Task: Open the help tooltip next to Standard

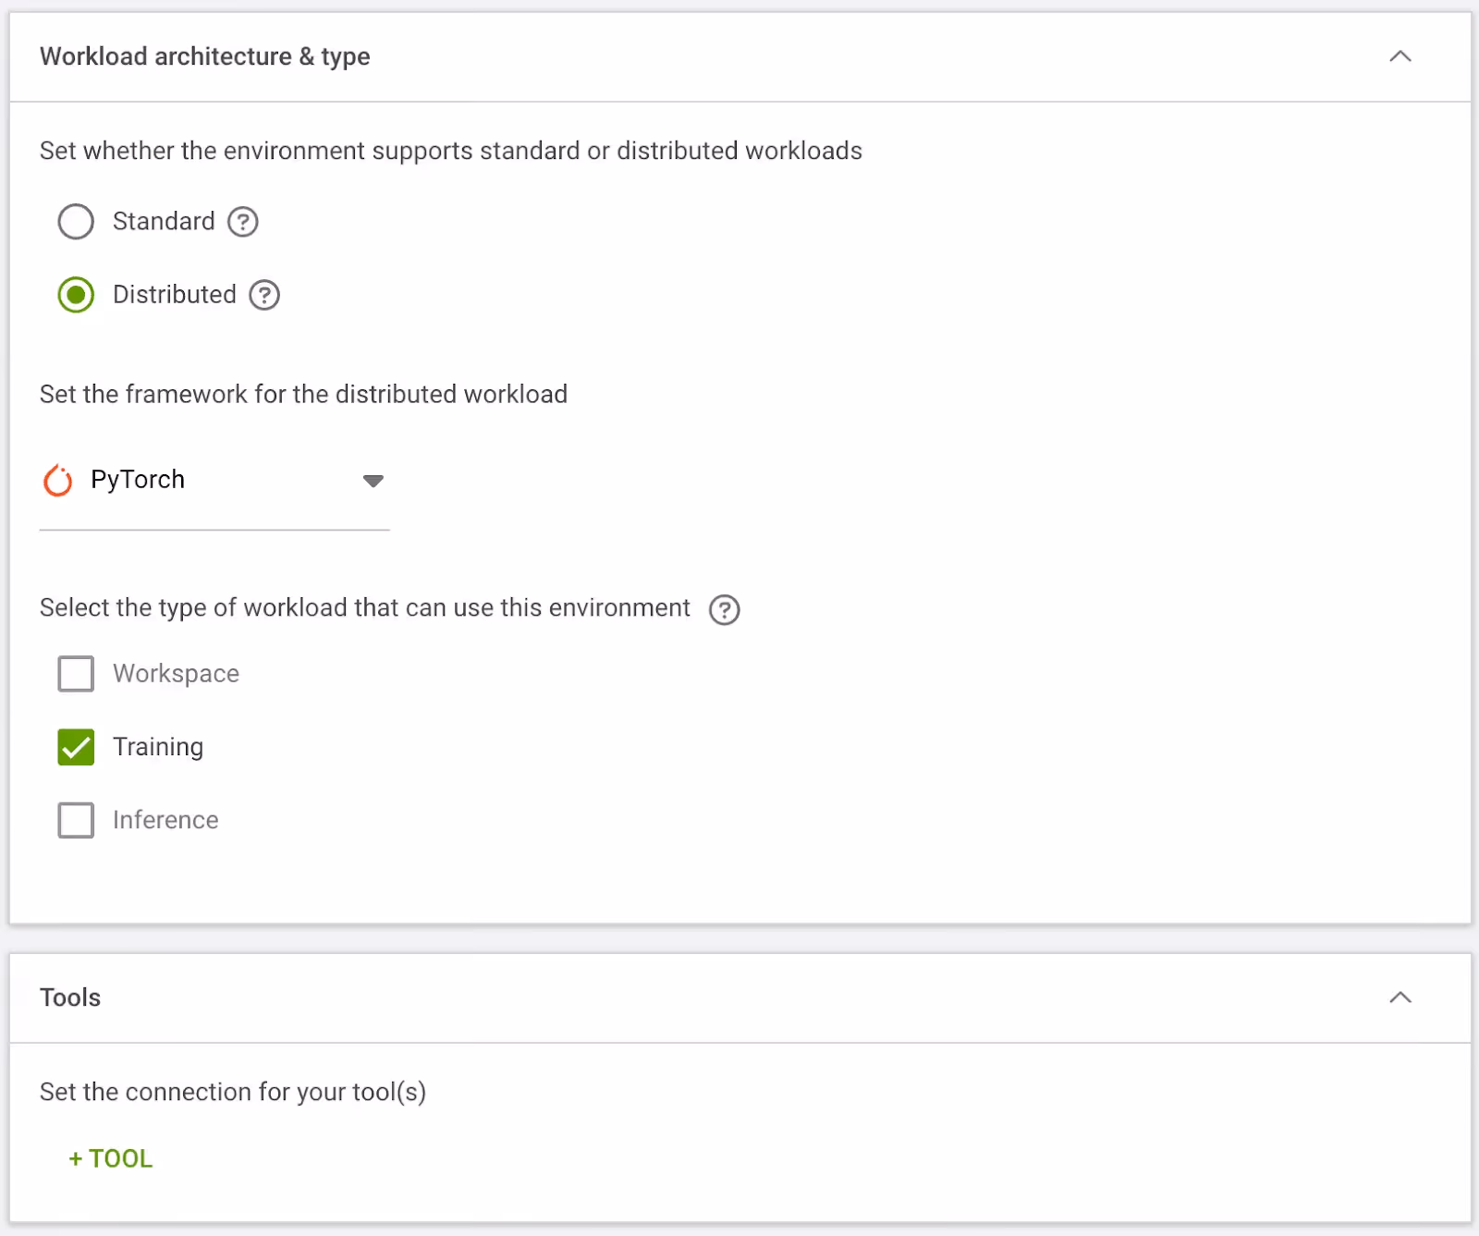Action: (x=242, y=222)
